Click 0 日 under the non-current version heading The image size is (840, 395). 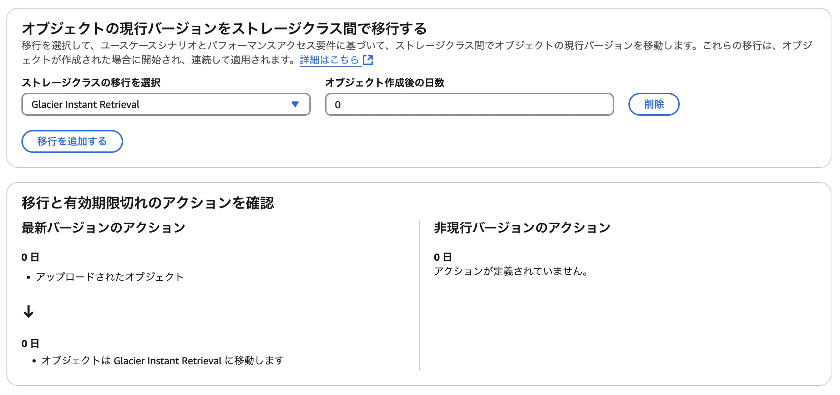coord(442,257)
